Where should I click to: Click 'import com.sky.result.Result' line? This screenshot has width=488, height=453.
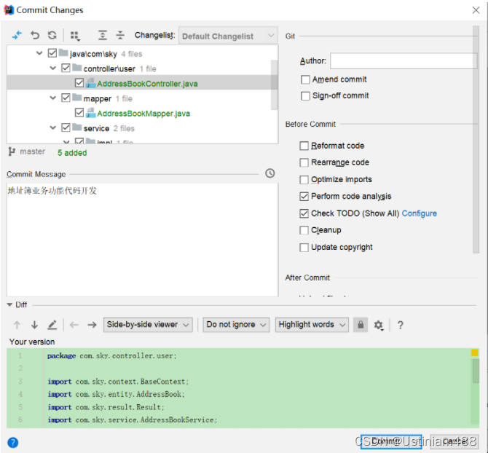coord(106,407)
